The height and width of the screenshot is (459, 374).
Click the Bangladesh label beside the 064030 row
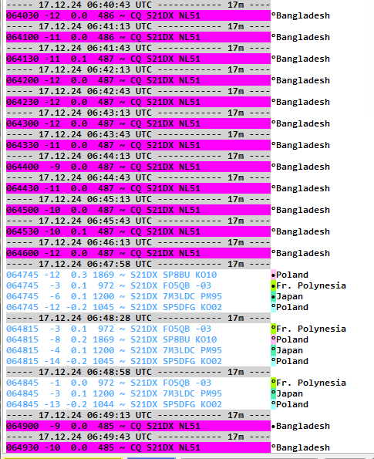(x=303, y=15)
